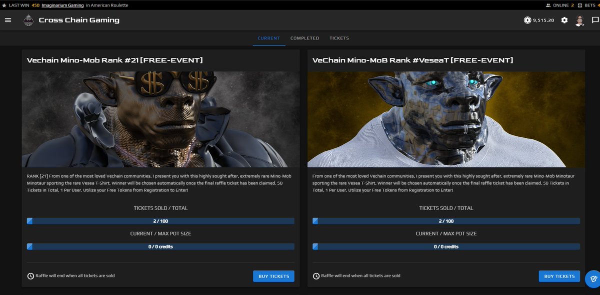Switch to the Current tab
The width and height of the screenshot is (600, 295).
(269, 38)
